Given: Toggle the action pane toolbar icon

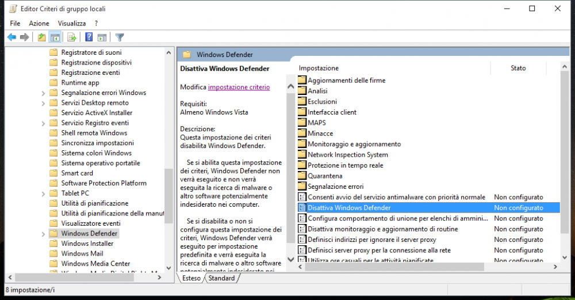Looking at the screenshot, I should (x=102, y=37).
